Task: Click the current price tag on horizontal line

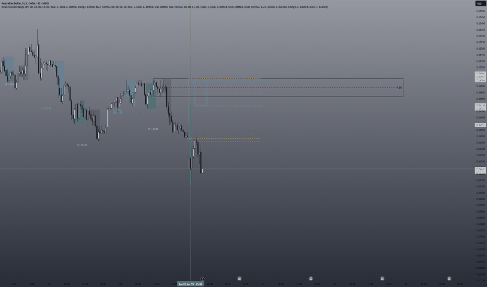Action: pos(481,170)
